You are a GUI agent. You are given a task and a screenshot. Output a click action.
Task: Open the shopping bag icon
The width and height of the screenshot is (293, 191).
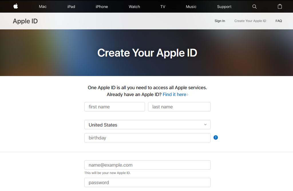(280, 7)
